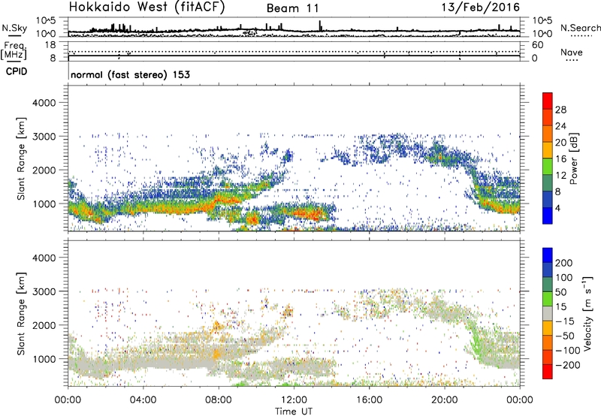Click the 'Beam 11' label
Image resolution: width=601 pixels, height=416 pixels.
pyautogui.click(x=292, y=8)
